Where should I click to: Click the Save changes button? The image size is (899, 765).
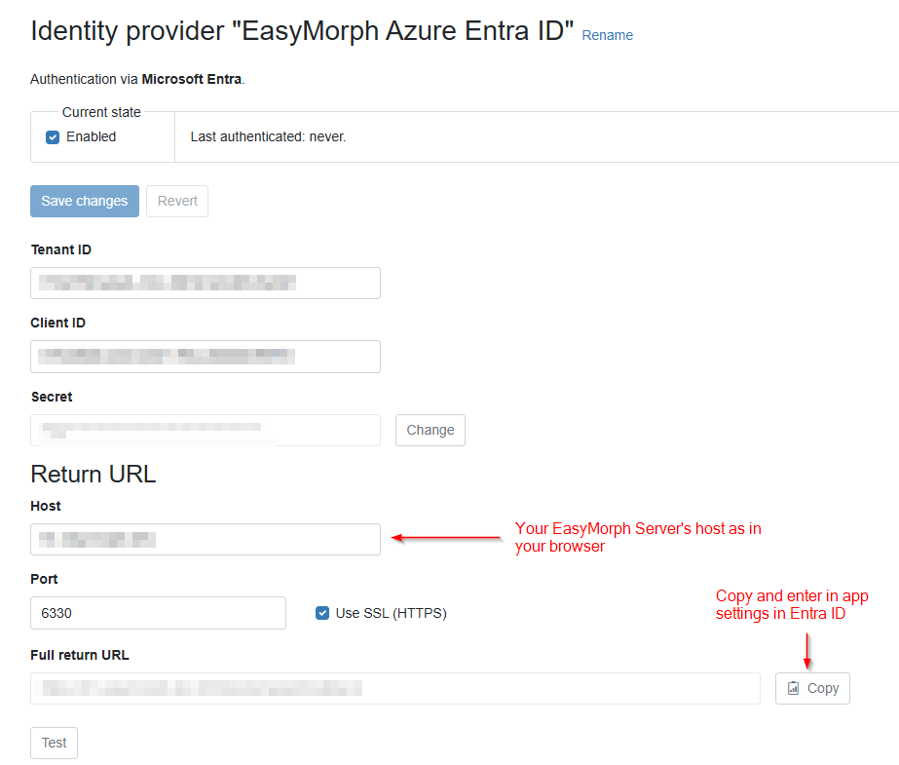pos(85,202)
